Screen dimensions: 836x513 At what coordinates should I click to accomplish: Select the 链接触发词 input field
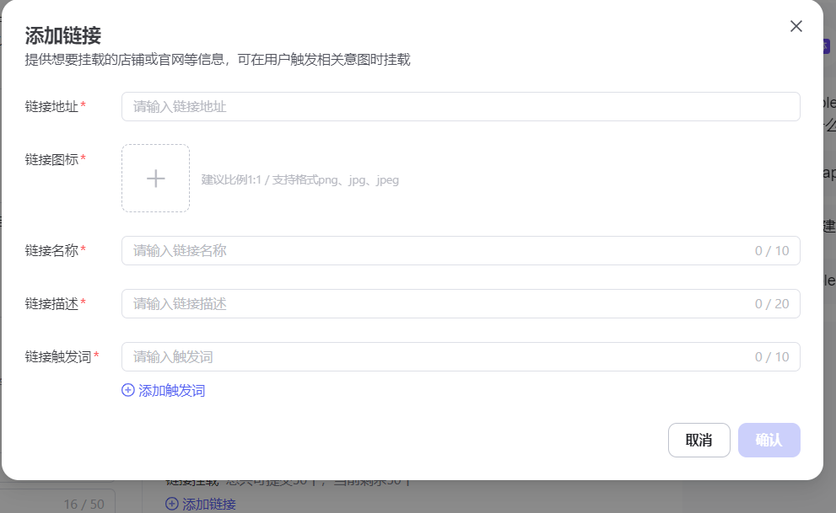point(422,356)
